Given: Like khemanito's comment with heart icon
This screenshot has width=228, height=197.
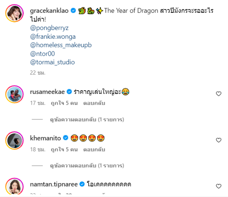Looking at the screenshot, I should click(x=219, y=140).
